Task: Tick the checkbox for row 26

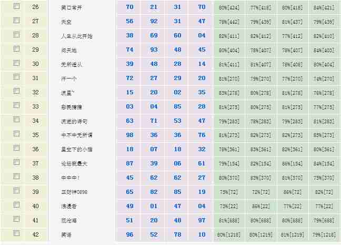Action: (x=16, y=7)
